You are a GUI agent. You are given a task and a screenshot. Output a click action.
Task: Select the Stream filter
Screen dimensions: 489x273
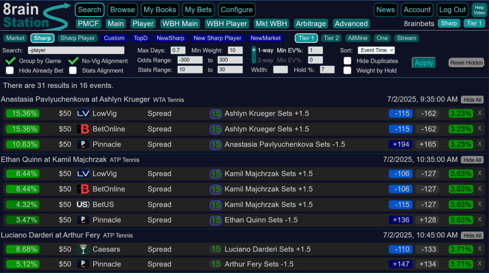tap(406, 38)
